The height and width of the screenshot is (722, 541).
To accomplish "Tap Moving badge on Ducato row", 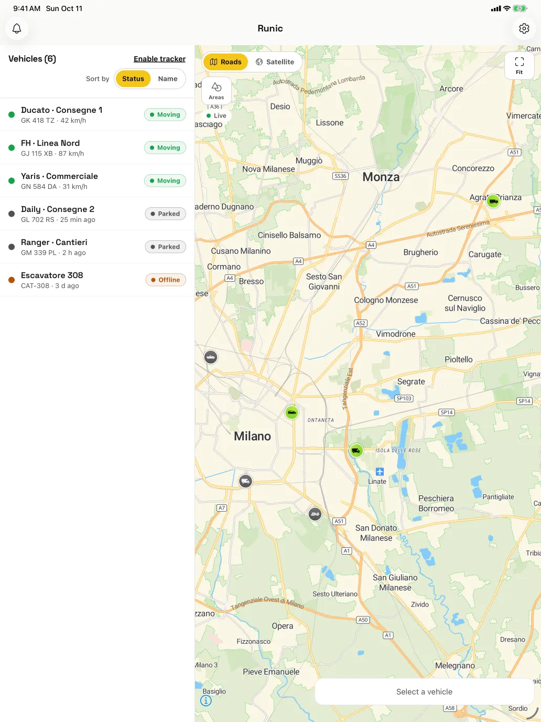I will 165,114.
